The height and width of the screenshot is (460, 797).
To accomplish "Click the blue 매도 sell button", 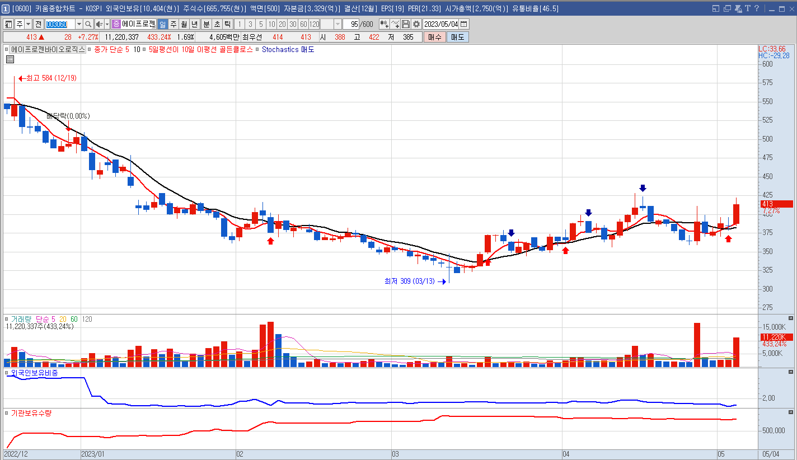I will [457, 37].
